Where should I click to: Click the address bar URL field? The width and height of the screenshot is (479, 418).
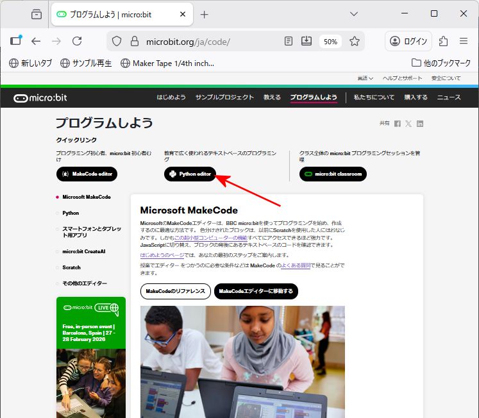click(212, 41)
